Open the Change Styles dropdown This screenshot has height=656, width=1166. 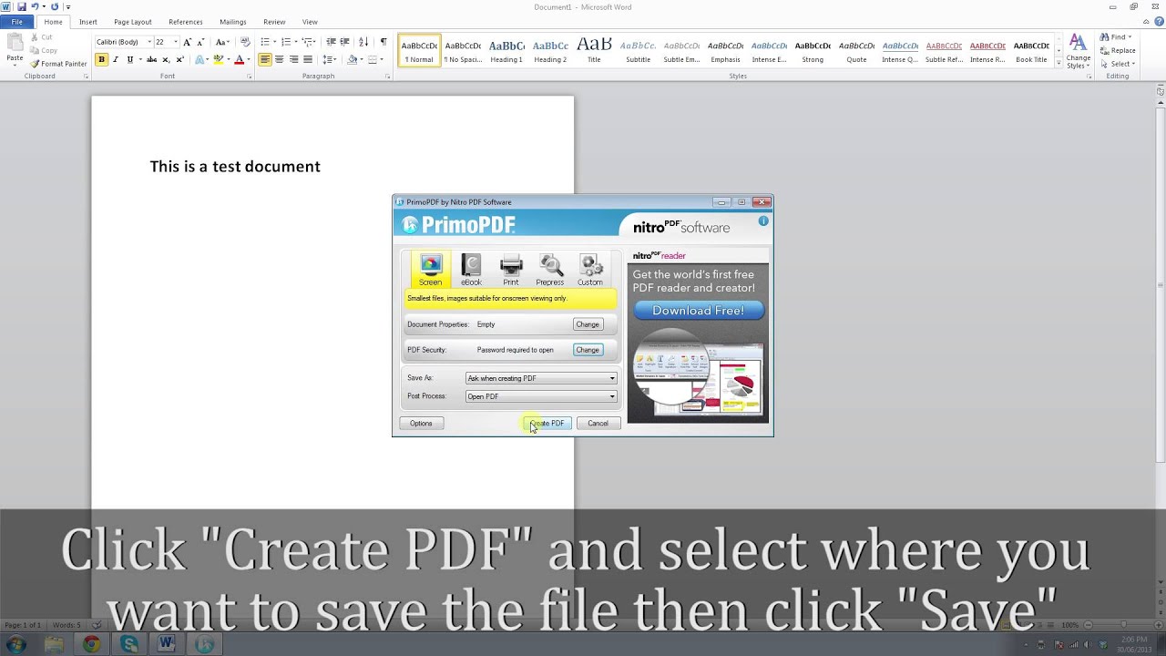click(1078, 51)
